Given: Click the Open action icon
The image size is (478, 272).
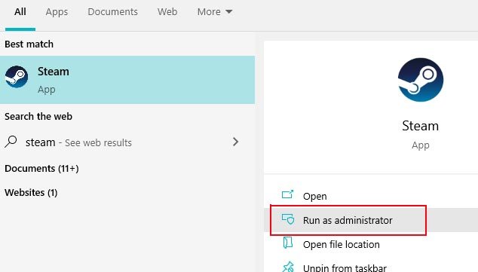Looking at the screenshot, I should tap(287, 194).
